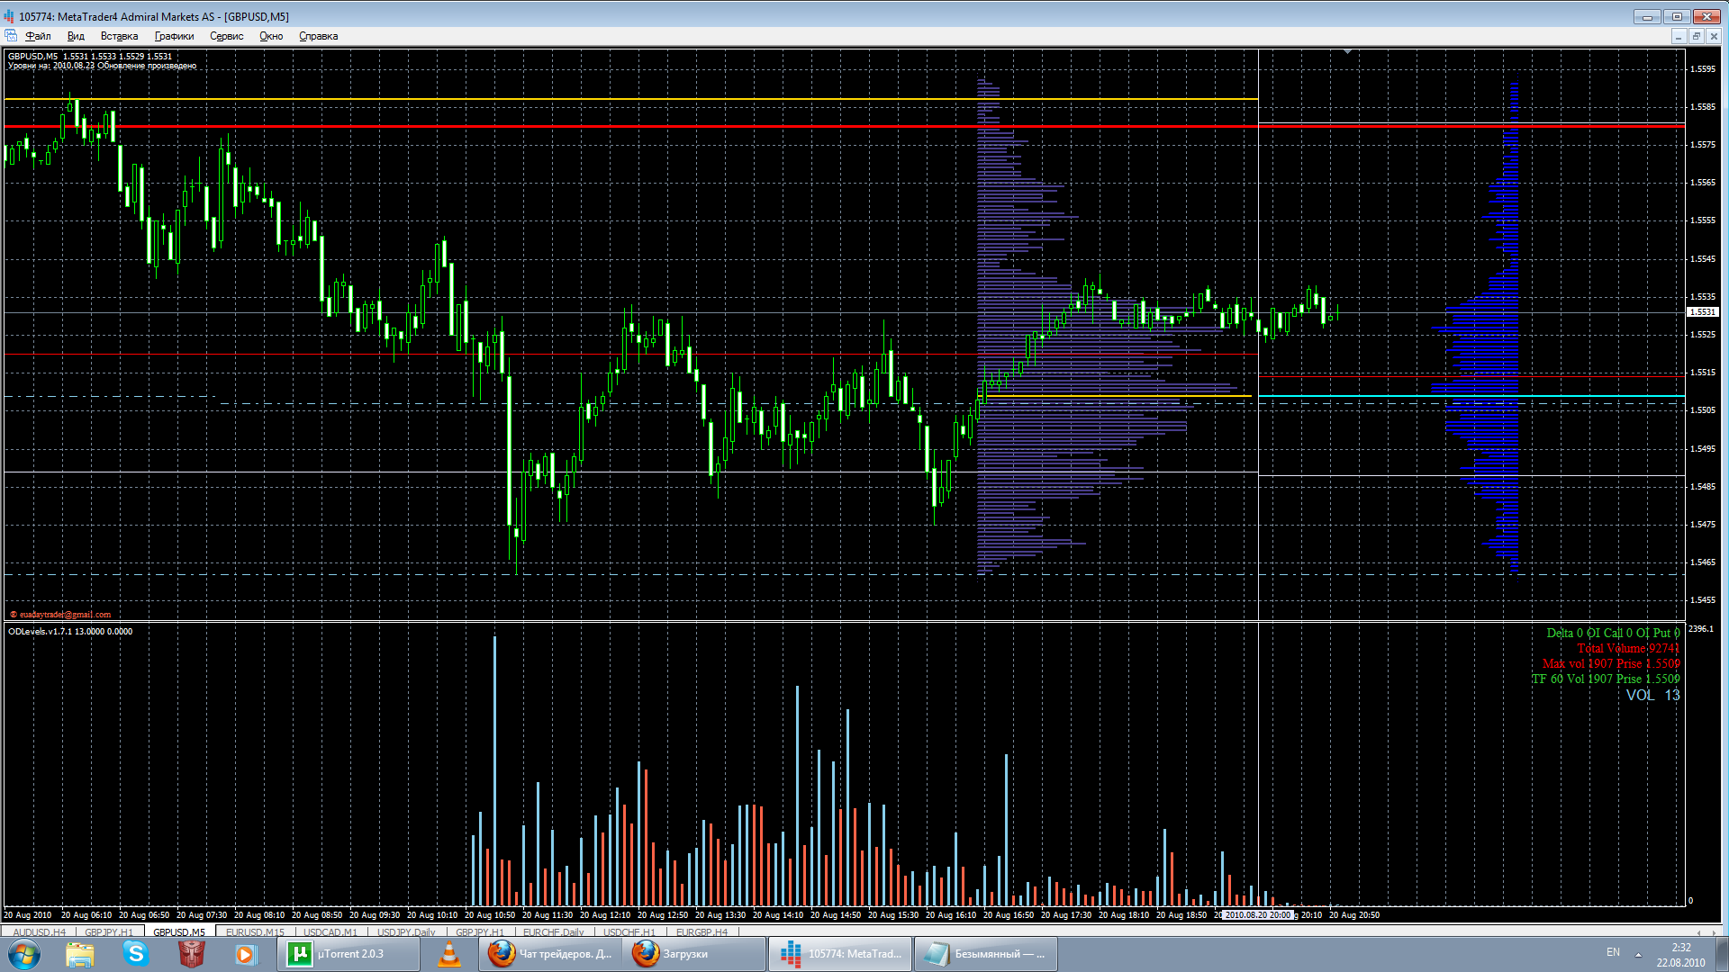Open the Windows Start orb
Image resolution: width=1729 pixels, height=972 pixels.
click(x=24, y=954)
